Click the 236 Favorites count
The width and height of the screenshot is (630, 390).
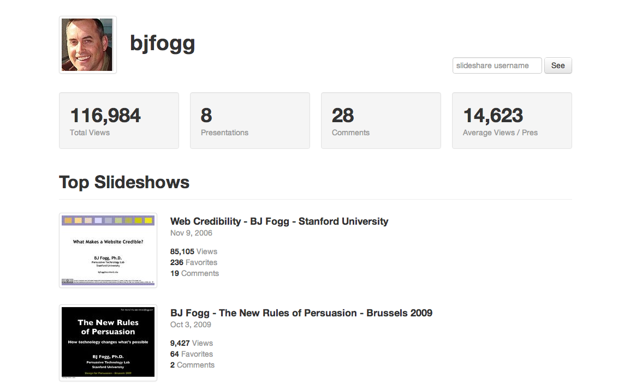(x=194, y=262)
